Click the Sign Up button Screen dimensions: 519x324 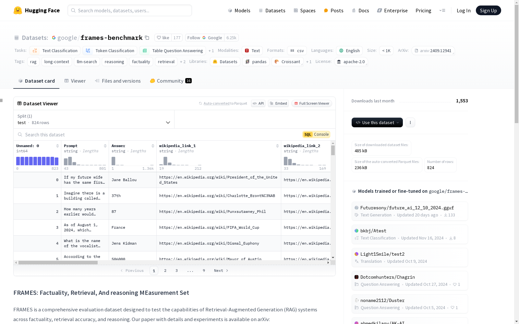(488, 10)
